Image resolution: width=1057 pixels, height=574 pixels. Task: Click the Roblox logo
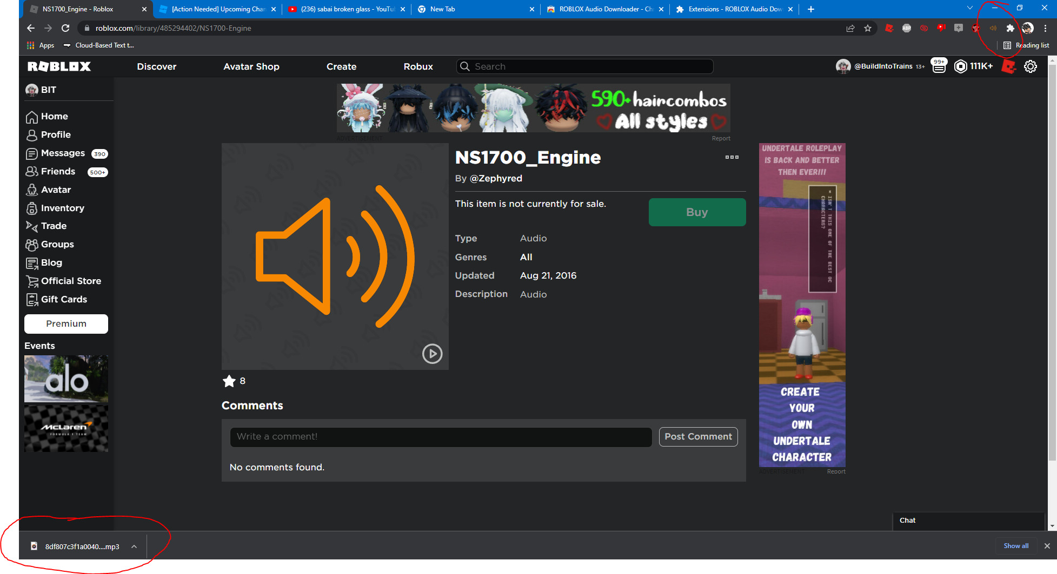point(59,66)
